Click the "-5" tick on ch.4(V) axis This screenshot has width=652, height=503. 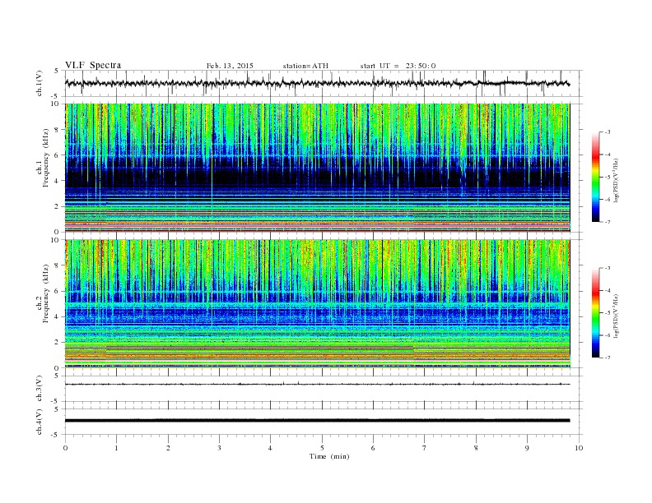pos(56,435)
